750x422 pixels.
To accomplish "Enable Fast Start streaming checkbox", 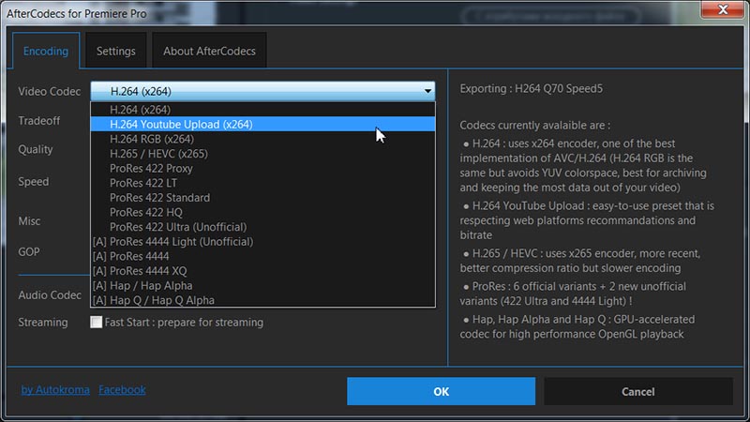I will click(97, 322).
